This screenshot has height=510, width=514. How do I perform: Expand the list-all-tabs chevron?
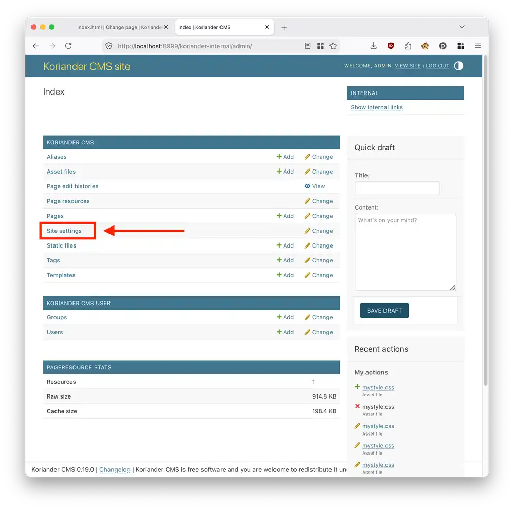[x=462, y=27]
